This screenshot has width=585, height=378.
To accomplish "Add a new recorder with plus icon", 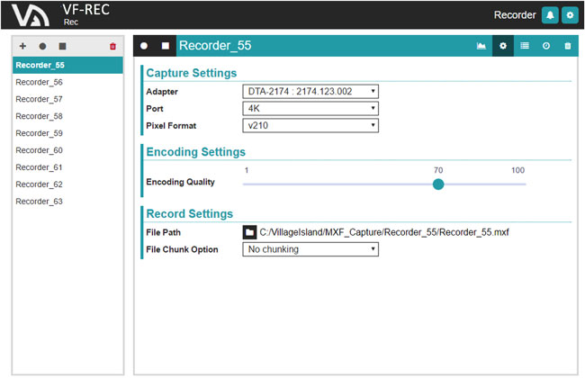I will pyautogui.click(x=22, y=46).
